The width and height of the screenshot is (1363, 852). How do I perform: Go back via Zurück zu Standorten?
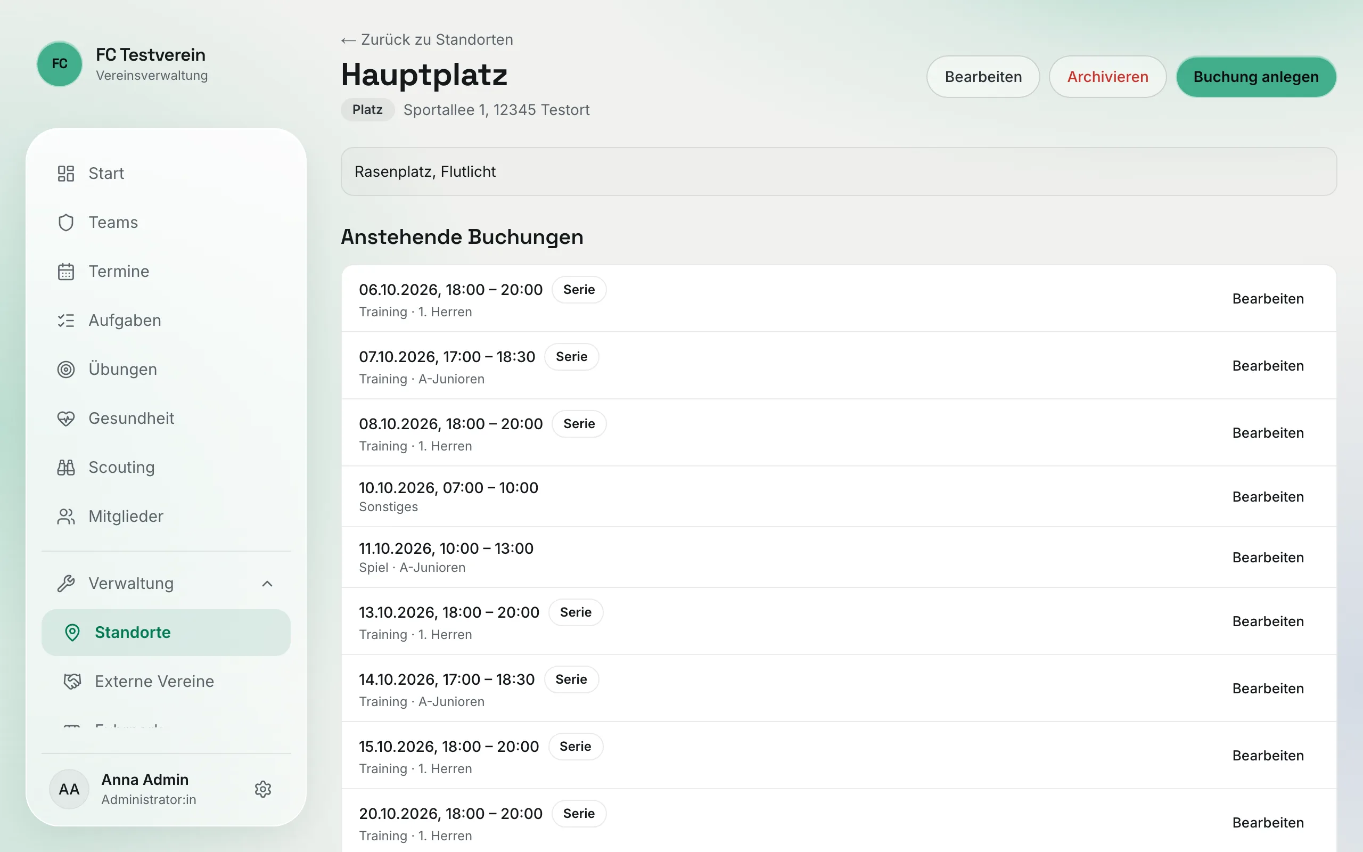point(427,40)
